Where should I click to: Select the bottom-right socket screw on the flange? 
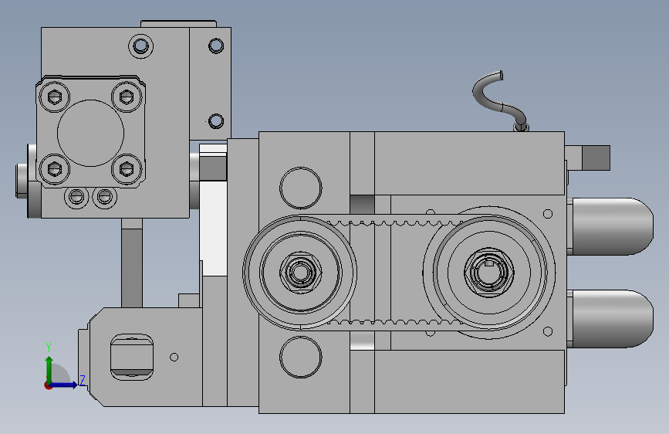pos(127,169)
